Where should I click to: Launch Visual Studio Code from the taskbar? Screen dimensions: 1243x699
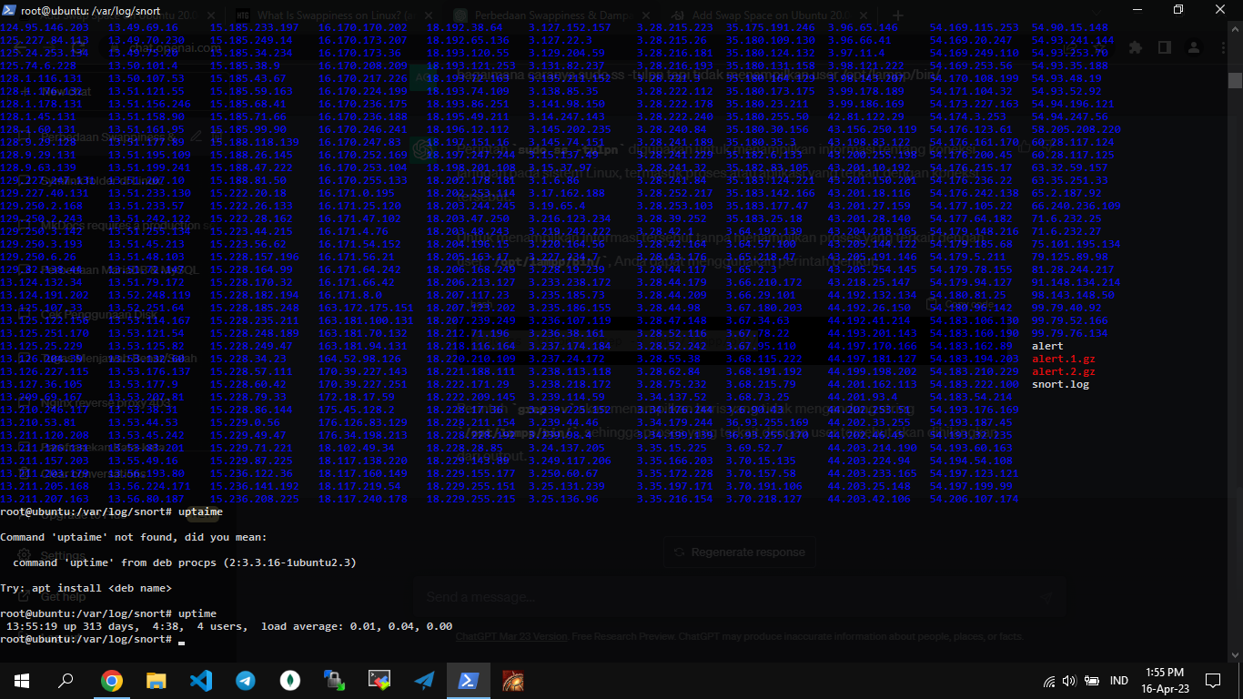click(201, 680)
